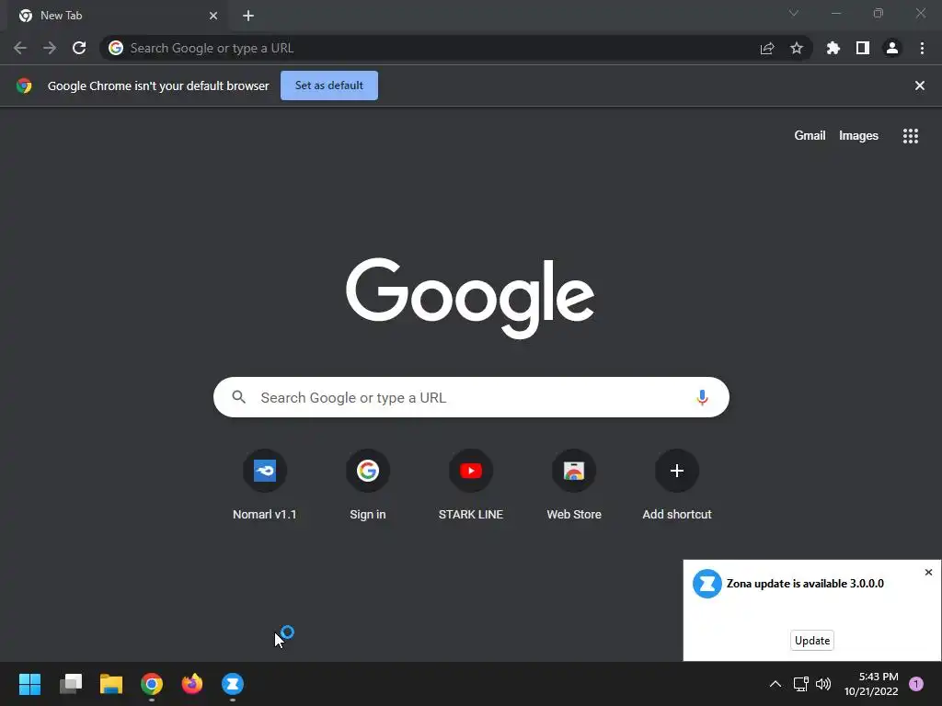Expand the tab search chevron
This screenshot has width=942, height=706.
click(x=794, y=13)
